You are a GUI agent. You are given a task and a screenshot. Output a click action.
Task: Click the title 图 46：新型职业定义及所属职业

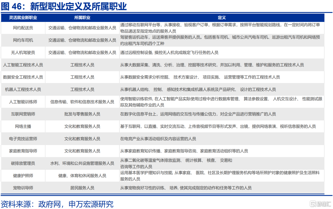pyautogui.click(x=64, y=6)
